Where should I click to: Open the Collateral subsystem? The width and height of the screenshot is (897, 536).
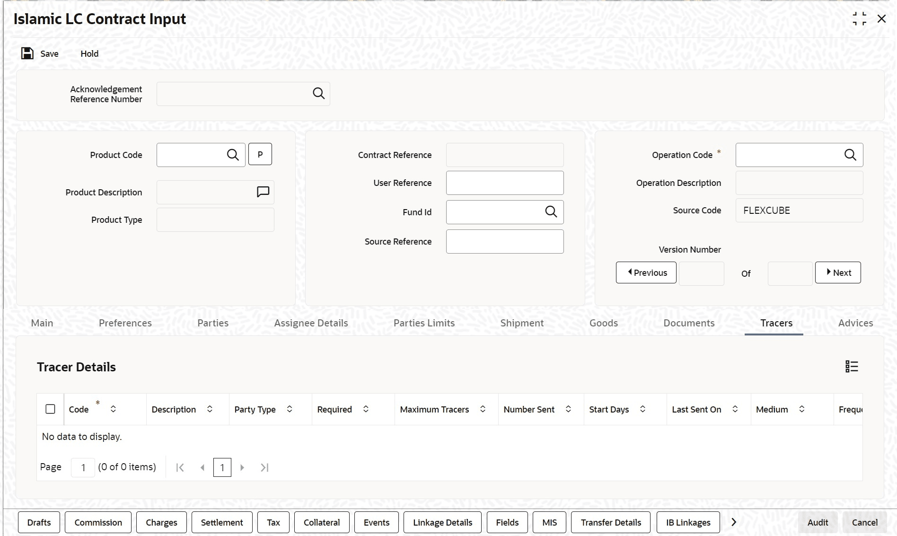(322, 522)
